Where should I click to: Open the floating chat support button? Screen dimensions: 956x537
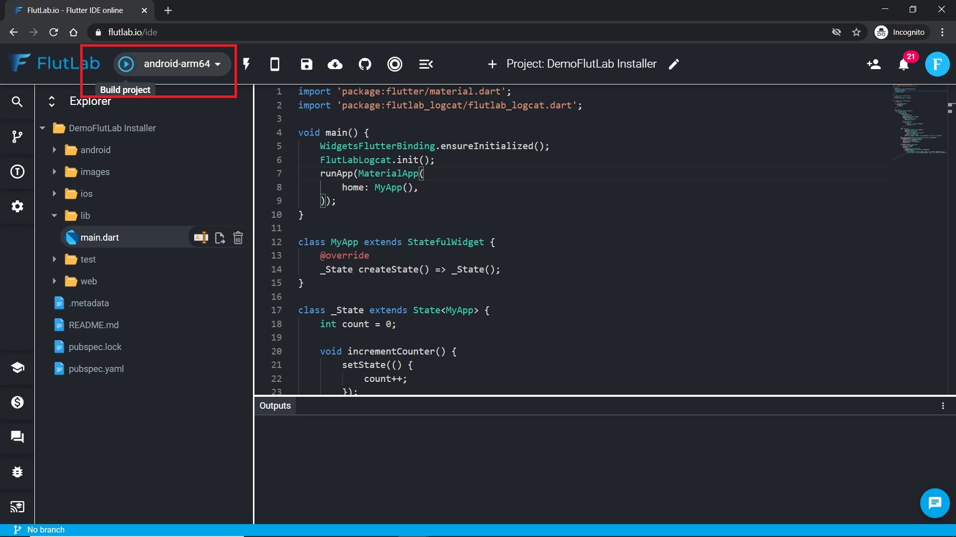coord(935,503)
